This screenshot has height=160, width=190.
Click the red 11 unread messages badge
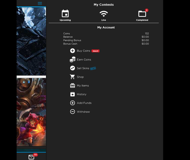tap(35, 155)
